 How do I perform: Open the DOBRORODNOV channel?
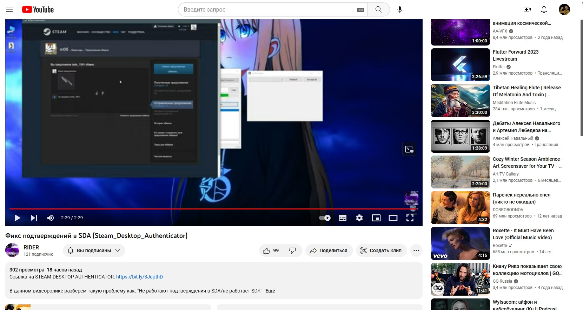(x=508, y=210)
